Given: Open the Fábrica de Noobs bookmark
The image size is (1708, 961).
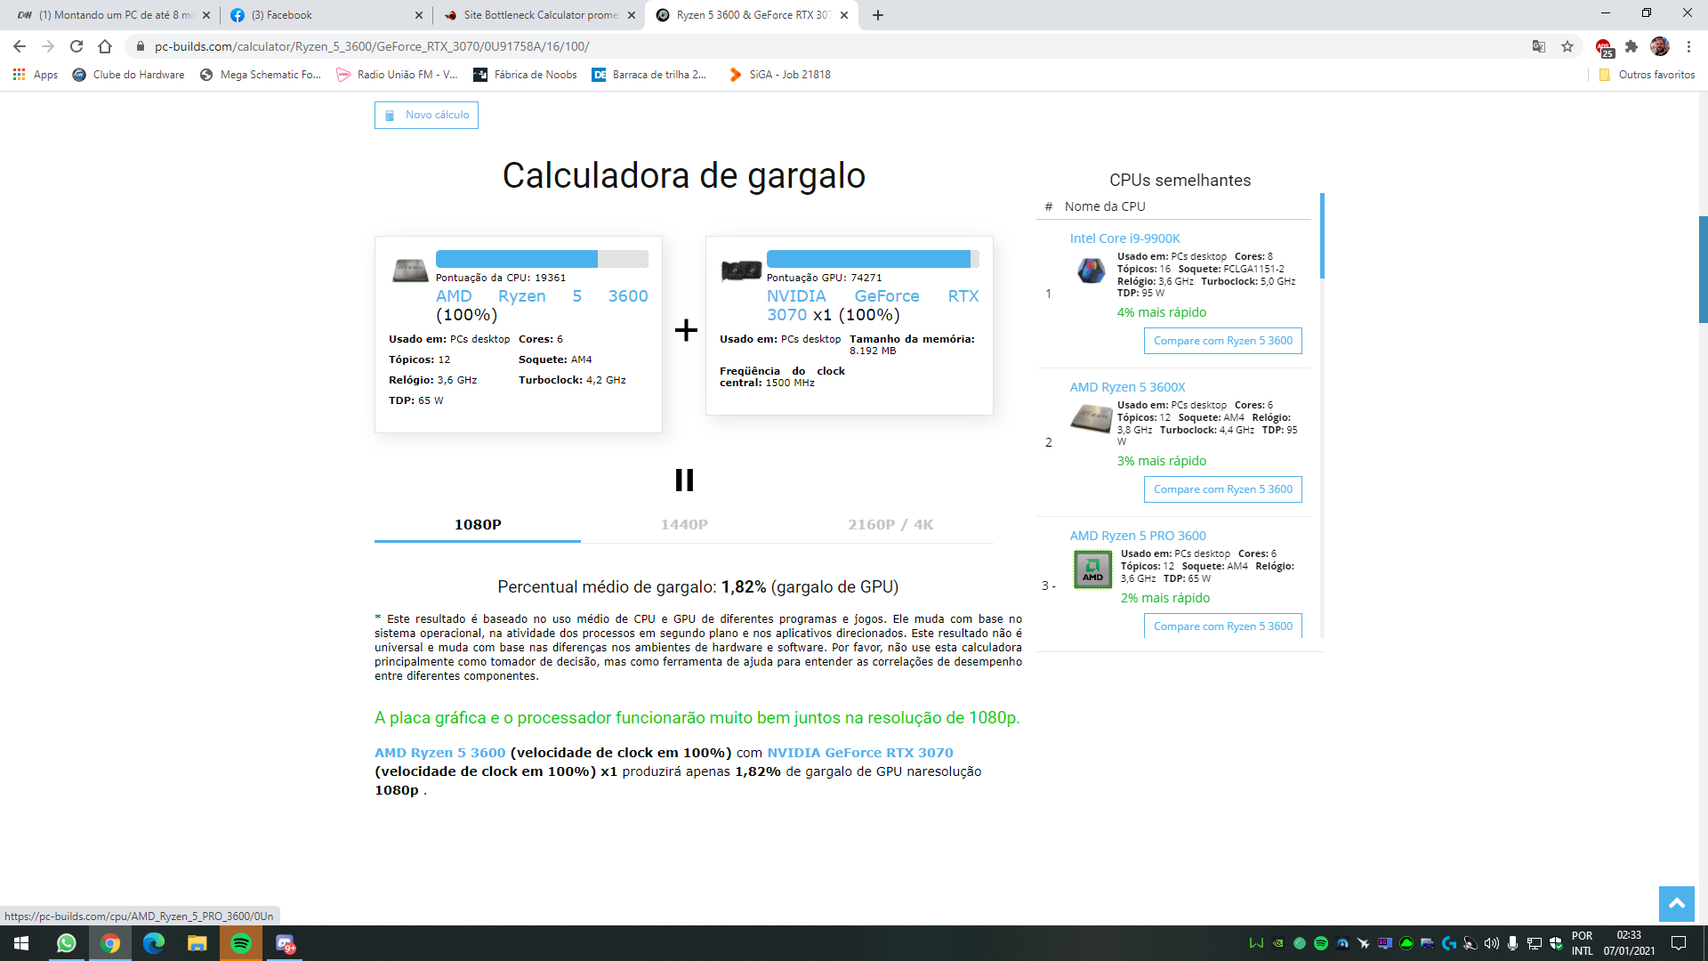Looking at the screenshot, I should pos(525,75).
